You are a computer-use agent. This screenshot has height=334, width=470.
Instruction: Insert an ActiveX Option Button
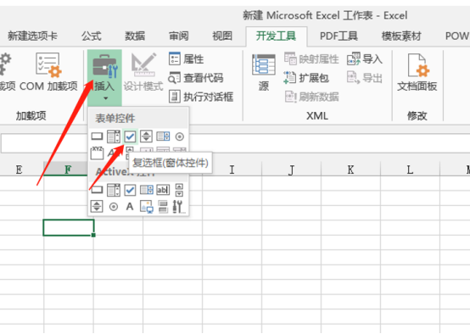(114, 207)
